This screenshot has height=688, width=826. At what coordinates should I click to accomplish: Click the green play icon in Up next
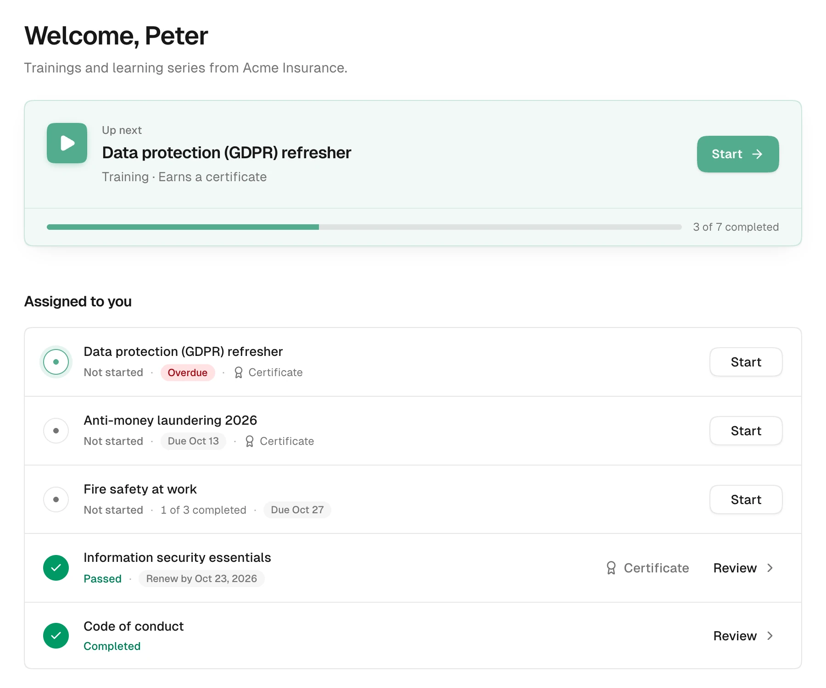pyautogui.click(x=67, y=143)
